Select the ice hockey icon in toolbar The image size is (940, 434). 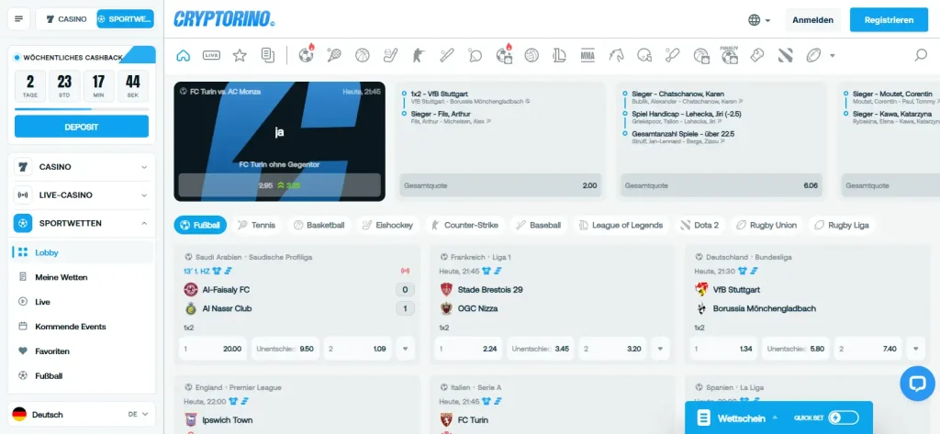click(390, 55)
